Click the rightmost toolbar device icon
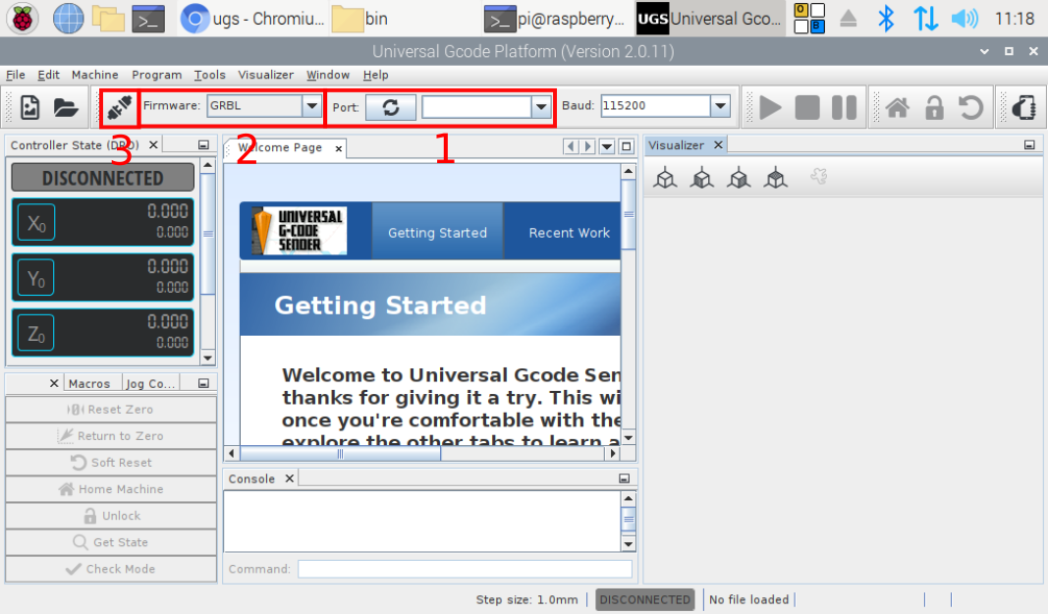Image resolution: width=1048 pixels, height=614 pixels. tap(1023, 108)
